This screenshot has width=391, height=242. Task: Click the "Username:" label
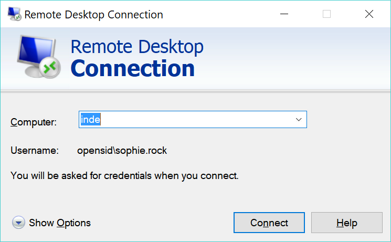point(34,151)
